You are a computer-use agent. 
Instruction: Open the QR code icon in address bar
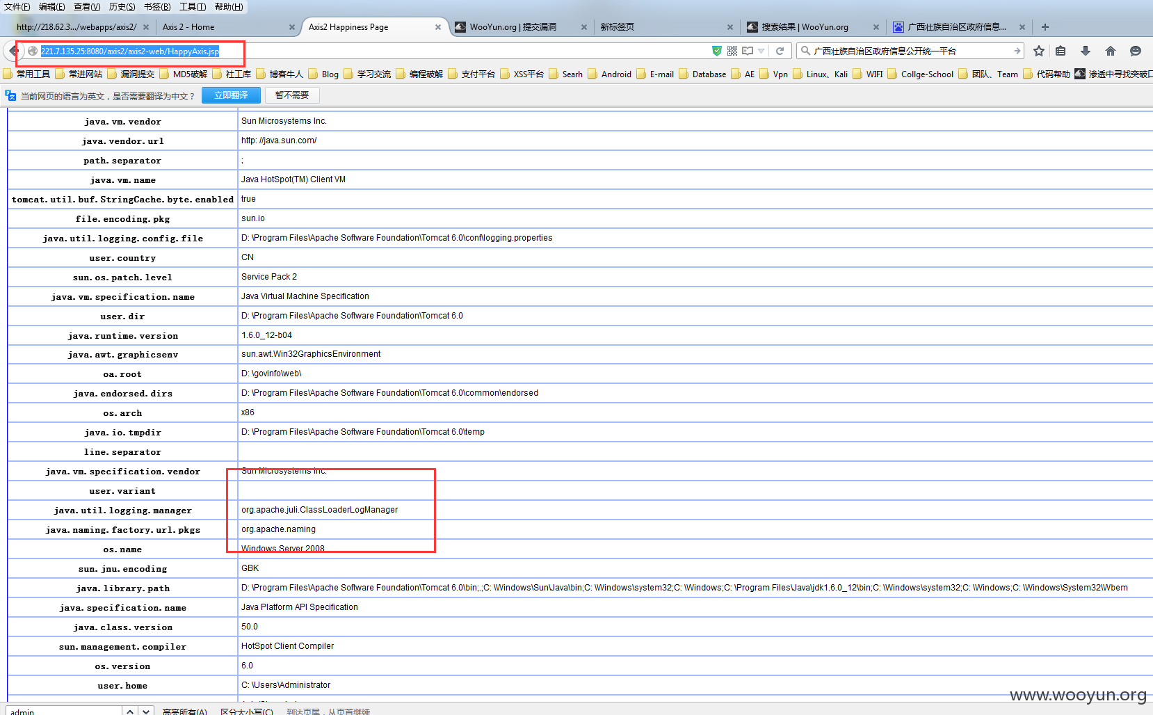pyautogui.click(x=732, y=51)
